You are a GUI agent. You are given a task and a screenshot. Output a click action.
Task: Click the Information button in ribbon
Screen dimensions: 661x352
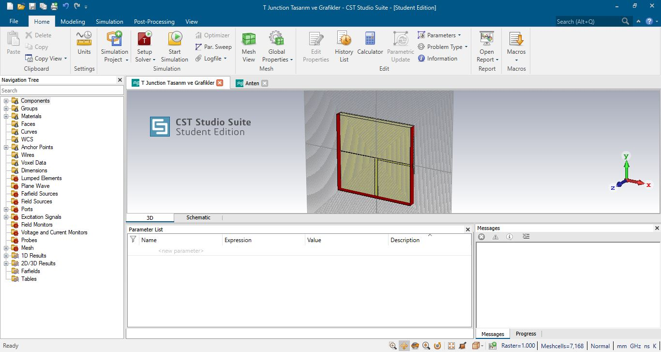(x=437, y=59)
